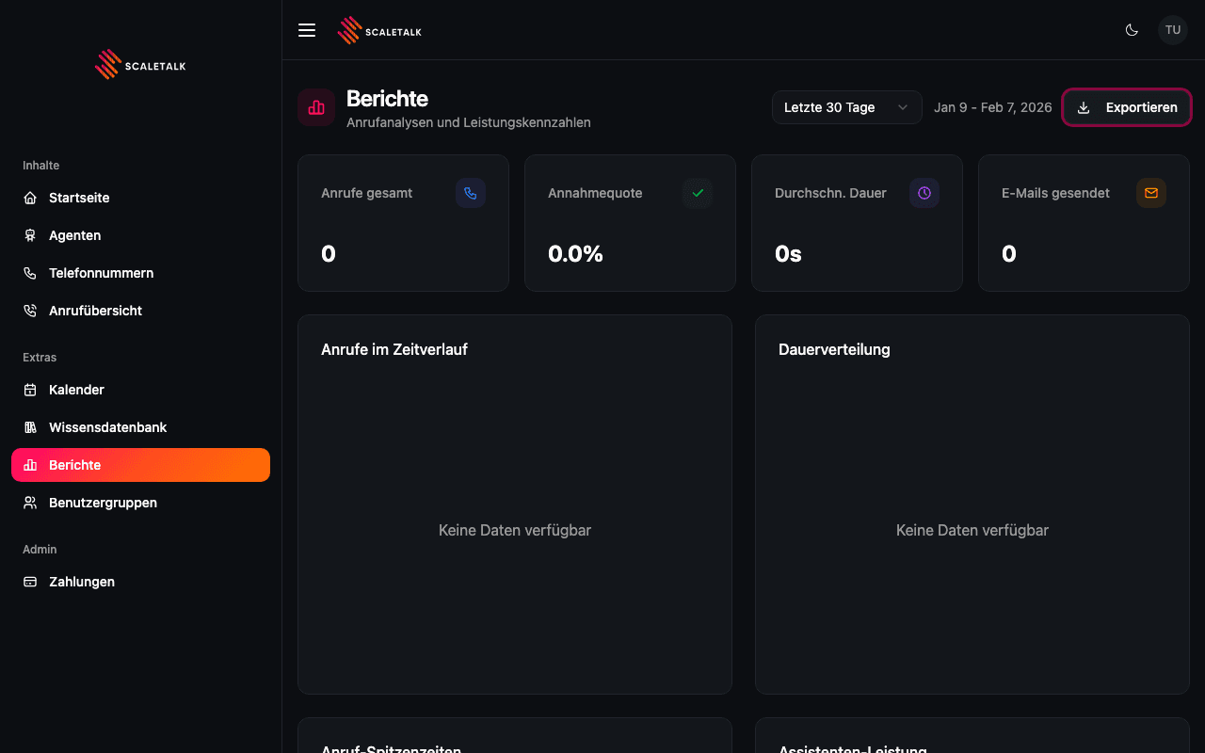Click the checkmark icon in Annahmequote card
Image resolution: width=1205 pixels, height=753 pixels.
click(x=698, y=193)
